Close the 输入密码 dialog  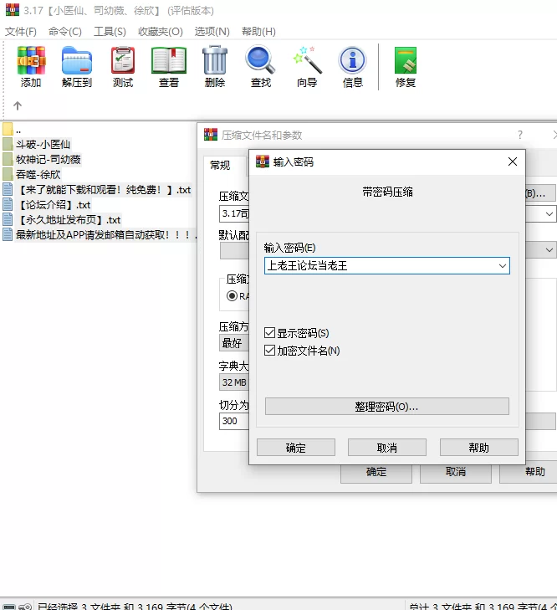click(x=513, y=161)
